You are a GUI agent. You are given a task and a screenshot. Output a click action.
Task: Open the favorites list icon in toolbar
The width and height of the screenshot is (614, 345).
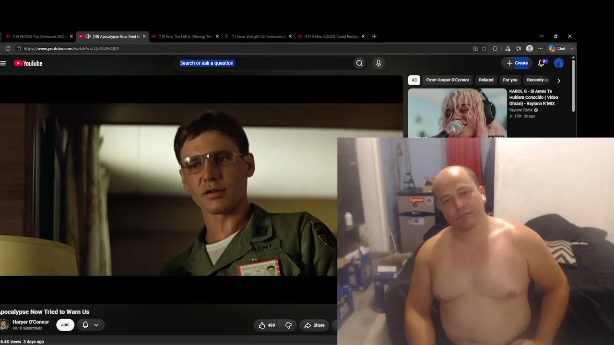coord(519,48)
